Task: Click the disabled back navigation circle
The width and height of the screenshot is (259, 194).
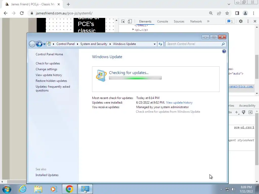Action: (x=32, y=44)
